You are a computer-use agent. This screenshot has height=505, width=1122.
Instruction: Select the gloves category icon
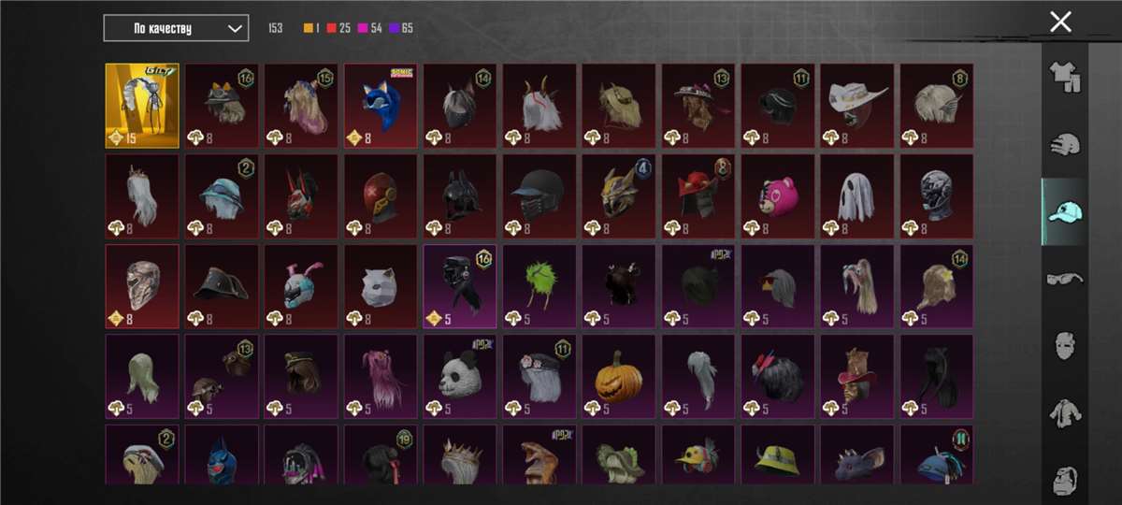point(1064,145)
